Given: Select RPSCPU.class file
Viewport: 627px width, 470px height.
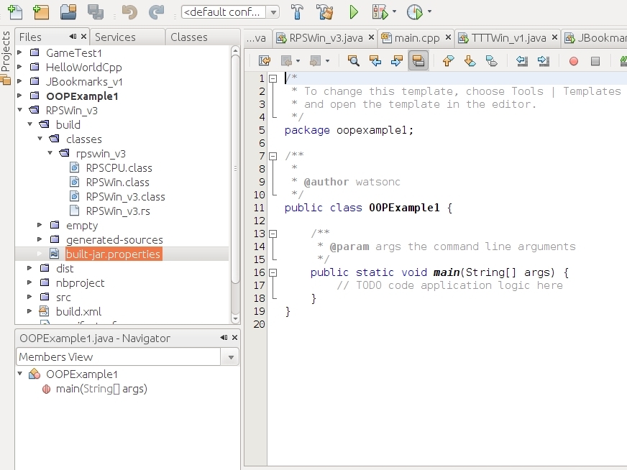Looking at the screenshot, I should click(x=119, y=168).
